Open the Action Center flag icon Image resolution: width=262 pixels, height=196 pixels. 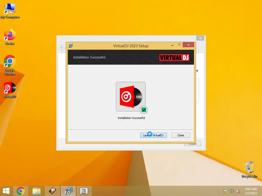pyautogui.click(x=225, y=191)
